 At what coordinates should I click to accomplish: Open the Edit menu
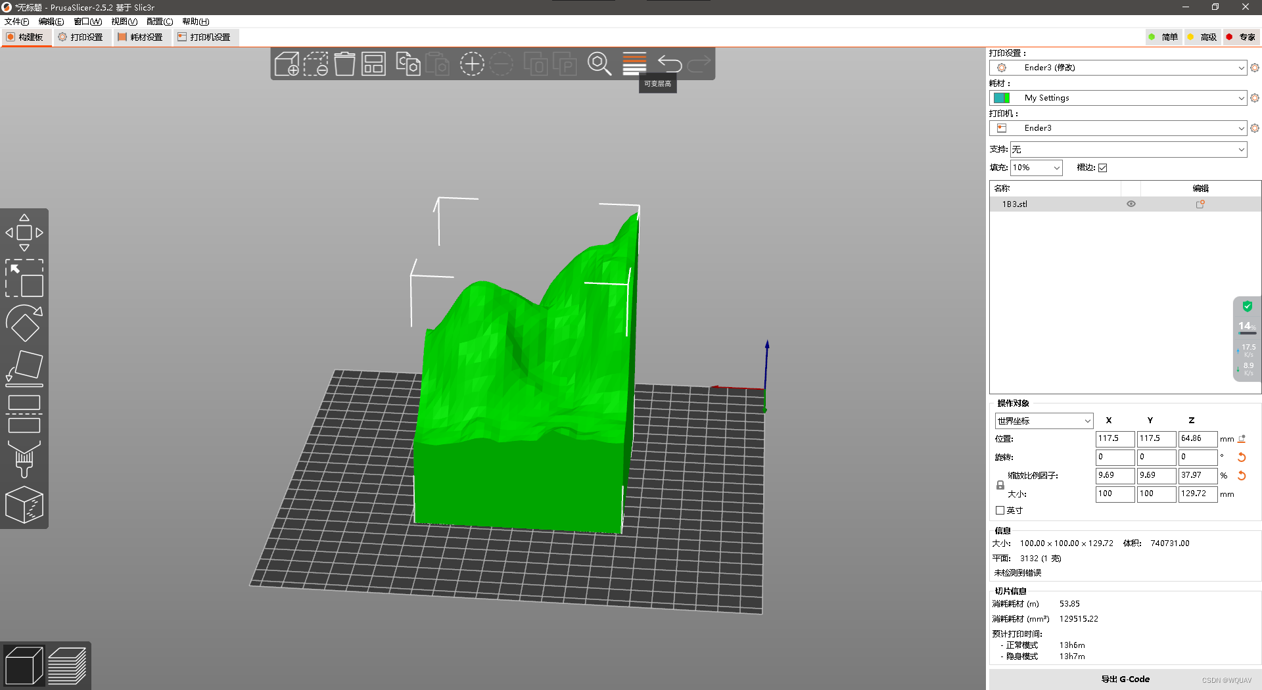(x=51, y=22)
